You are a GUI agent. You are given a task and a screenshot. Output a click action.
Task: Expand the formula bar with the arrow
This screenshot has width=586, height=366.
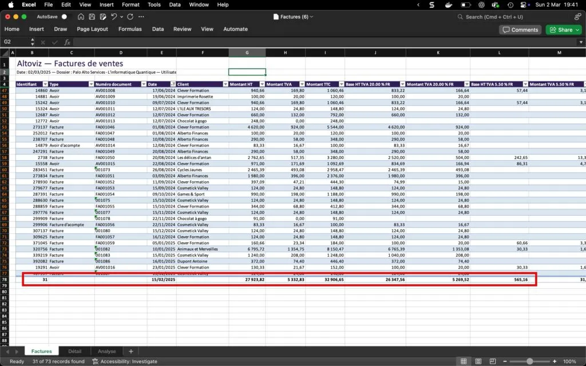[581, 42]
